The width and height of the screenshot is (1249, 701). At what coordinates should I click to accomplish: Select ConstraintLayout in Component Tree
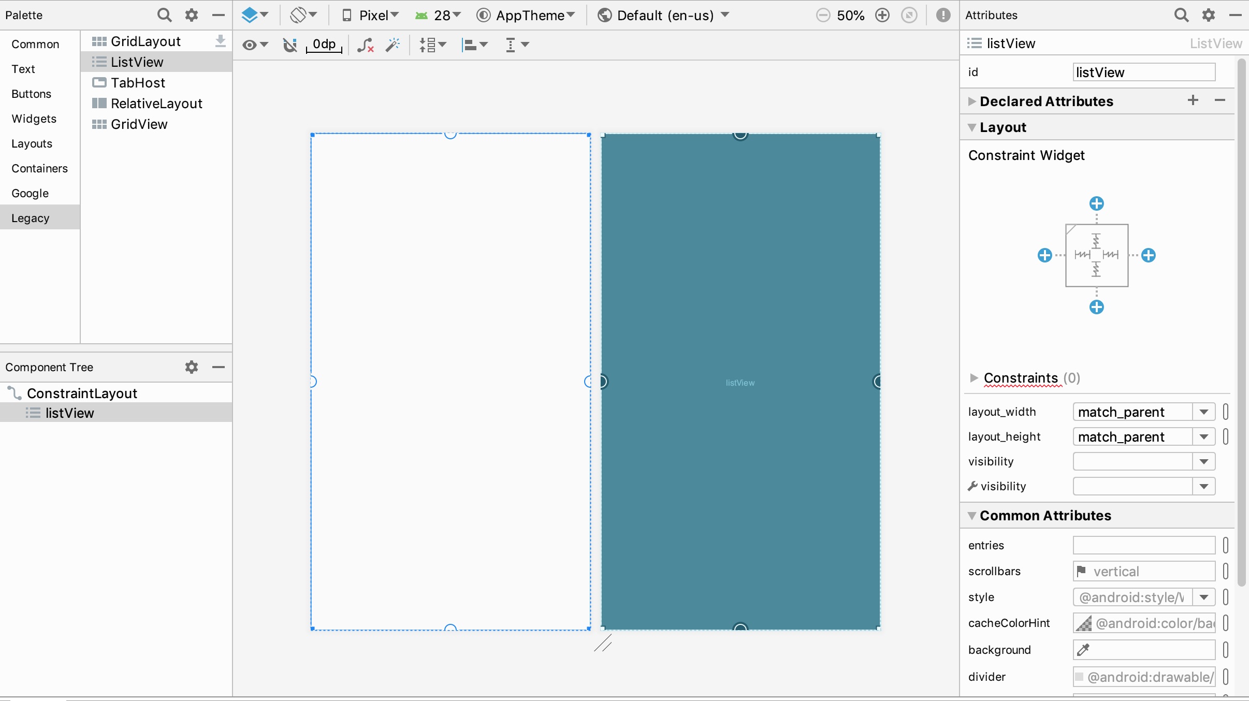tap(82, 393)
